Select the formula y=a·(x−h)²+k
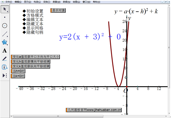The width and height of the screenshot is (171, 118). pyautogui.click(x=136, y=11)
